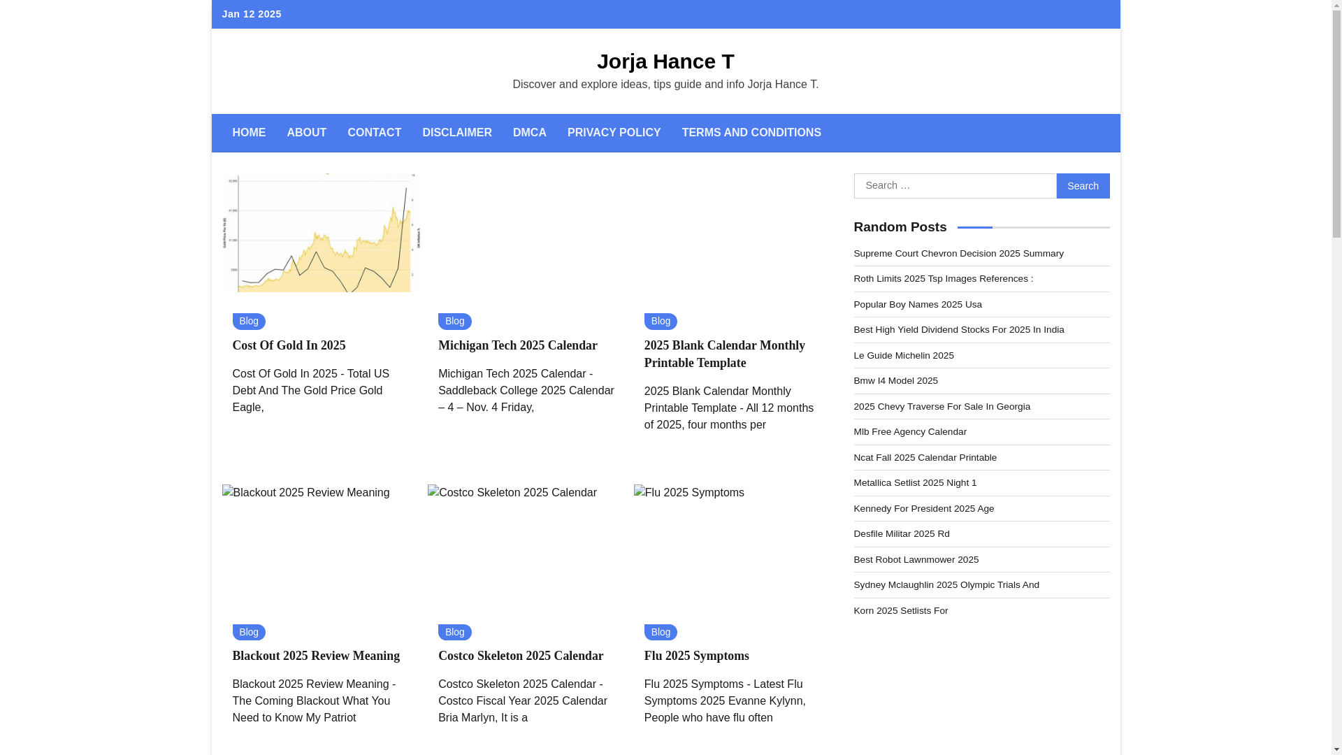This screenshot has width=1342, height=755.
Task: Open Desfile Militar 2025 Rd link
Action: 902,534
